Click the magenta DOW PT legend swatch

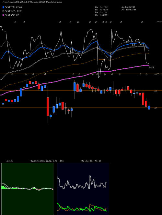pyautogui.click(x=4, y=15)
